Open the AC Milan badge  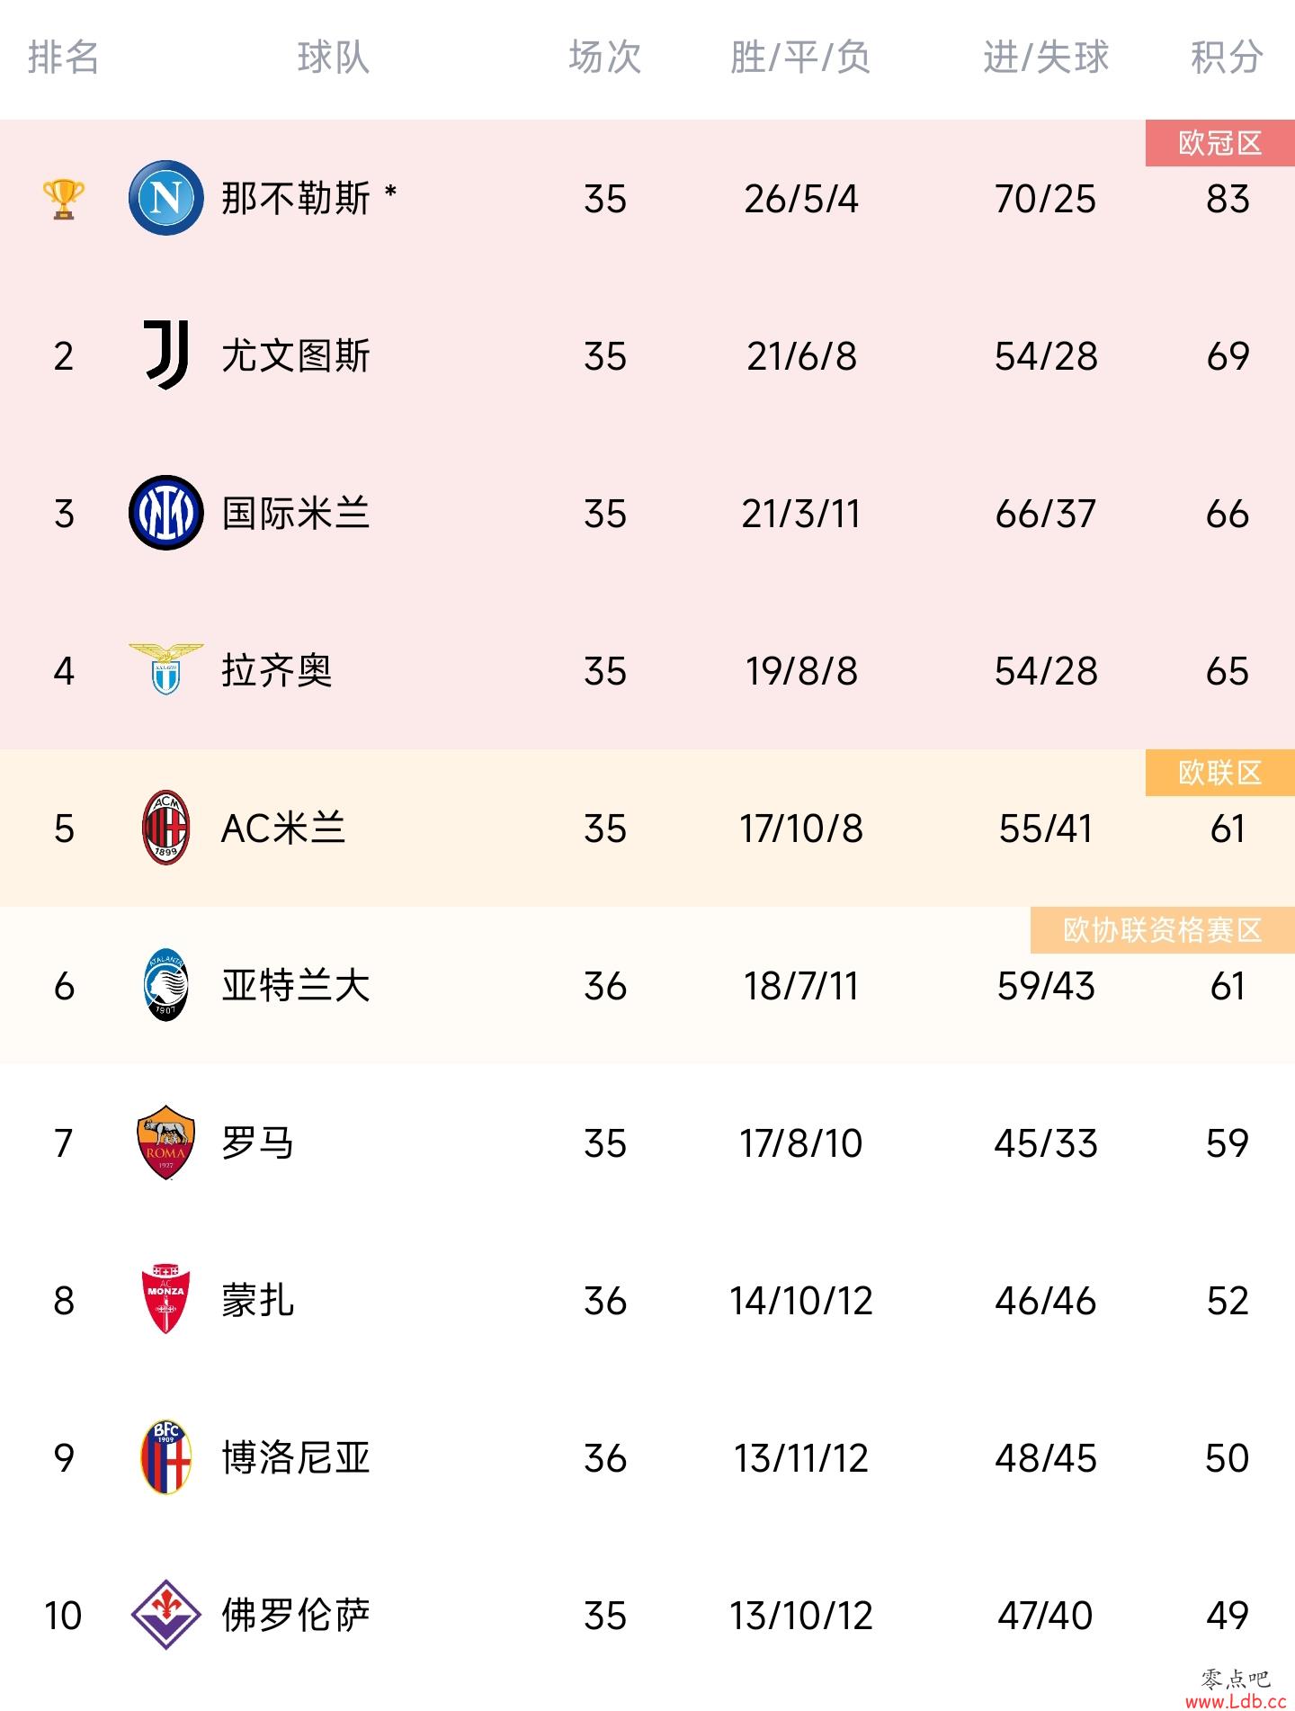[166, 828]
